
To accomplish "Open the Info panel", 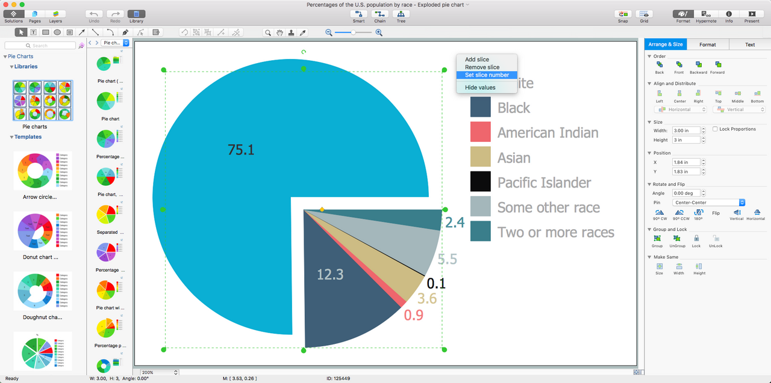I will [x=729, y=14].
